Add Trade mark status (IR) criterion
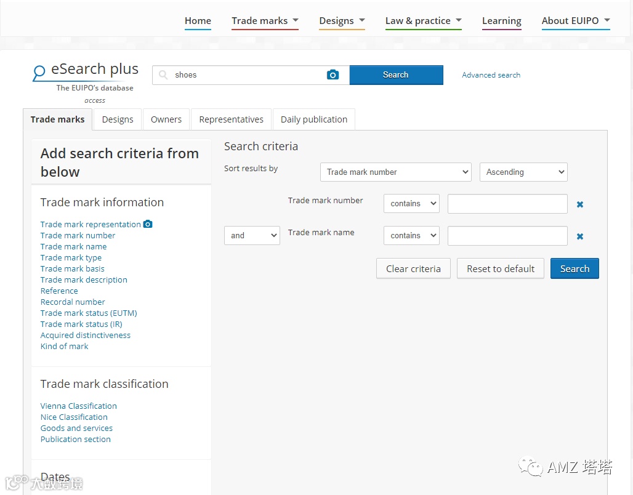 81,324
